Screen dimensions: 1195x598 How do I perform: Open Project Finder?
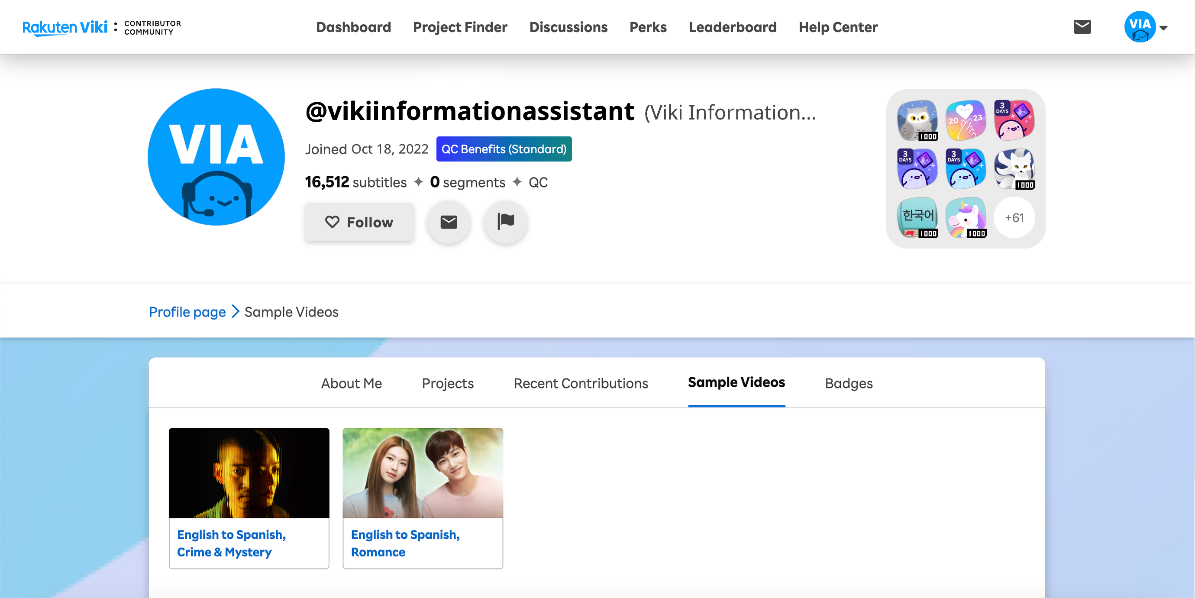[x=460, y=27]
